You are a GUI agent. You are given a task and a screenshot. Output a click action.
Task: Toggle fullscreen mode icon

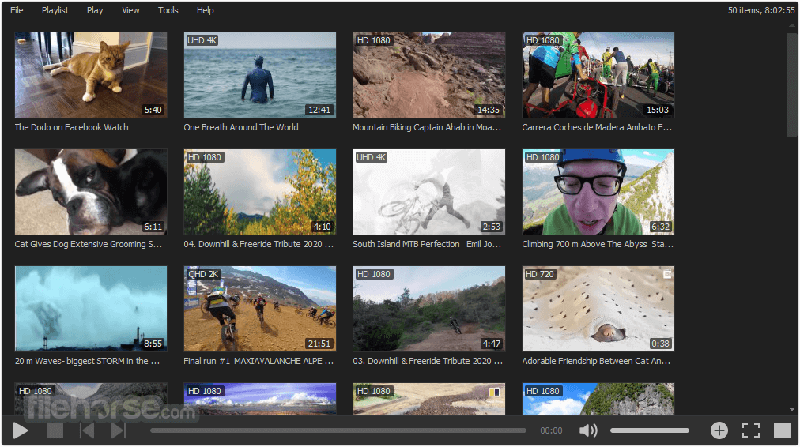point(750,430)
